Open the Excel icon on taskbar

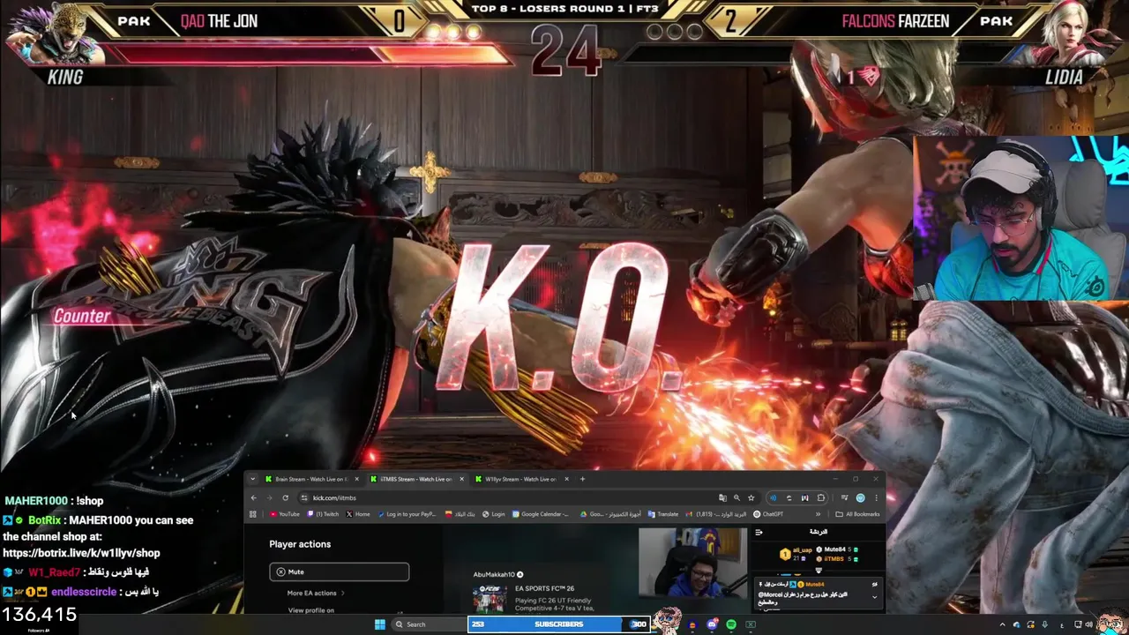(751, 624)
